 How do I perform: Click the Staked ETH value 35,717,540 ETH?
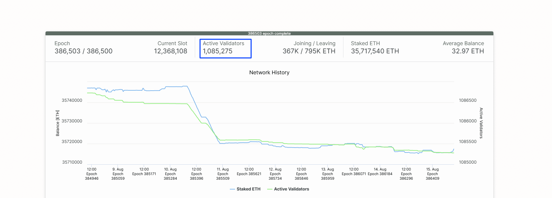tap(375, 51)
